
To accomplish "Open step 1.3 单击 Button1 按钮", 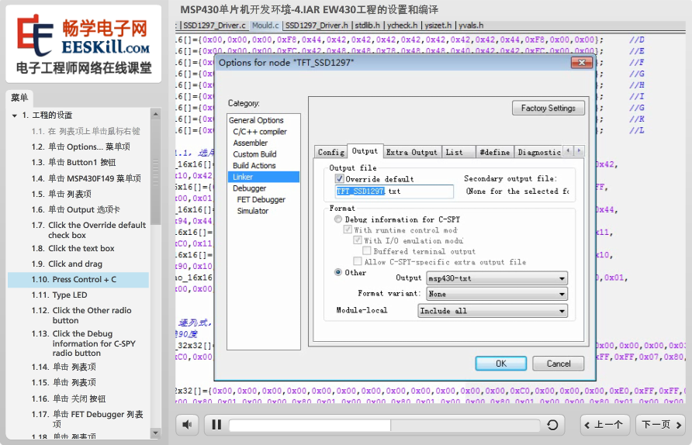I will pos(74,162).
